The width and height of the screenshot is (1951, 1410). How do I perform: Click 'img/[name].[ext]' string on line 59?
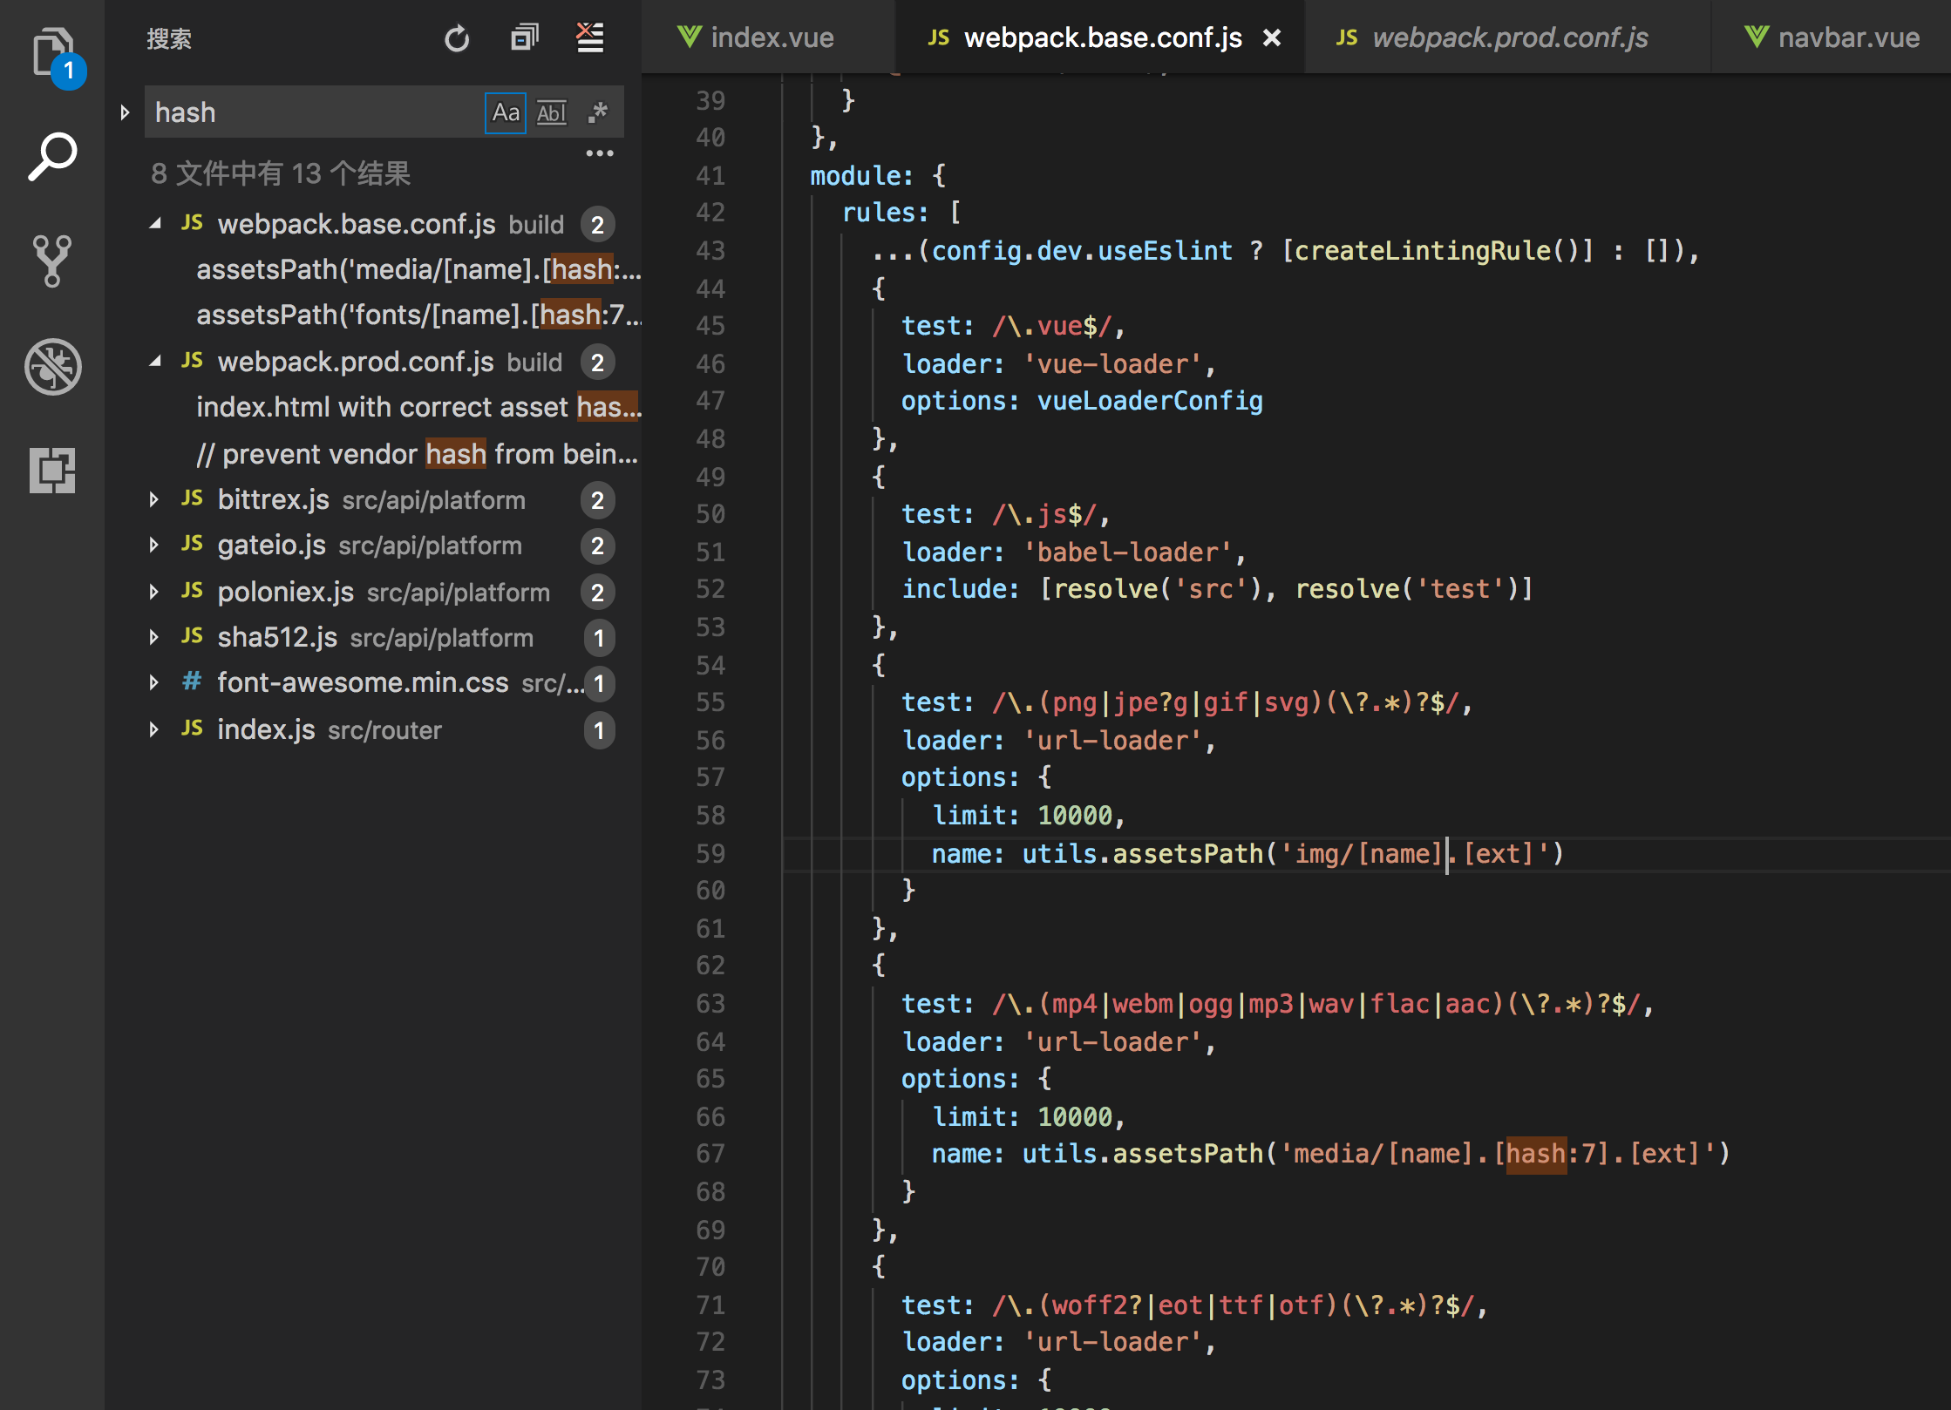click(x=1414, y=853)
